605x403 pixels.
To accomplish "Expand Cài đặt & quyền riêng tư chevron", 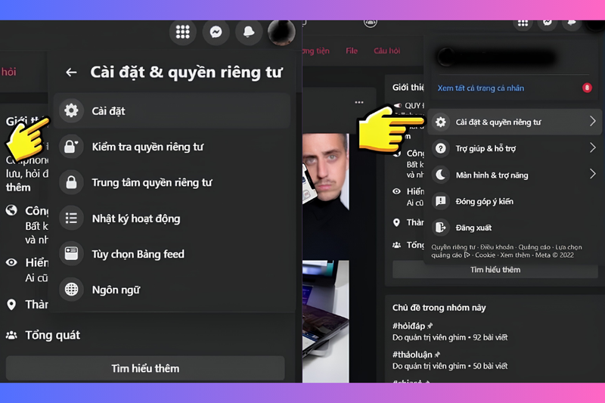I will pyautogui.click(x=593, y=122).
